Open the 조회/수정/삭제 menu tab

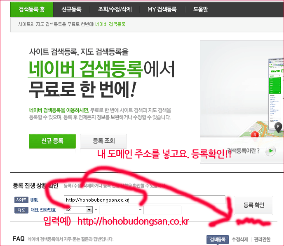click(115, 9)
